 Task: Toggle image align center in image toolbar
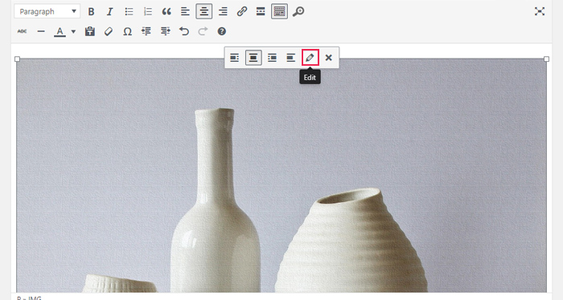pos(253,58)
